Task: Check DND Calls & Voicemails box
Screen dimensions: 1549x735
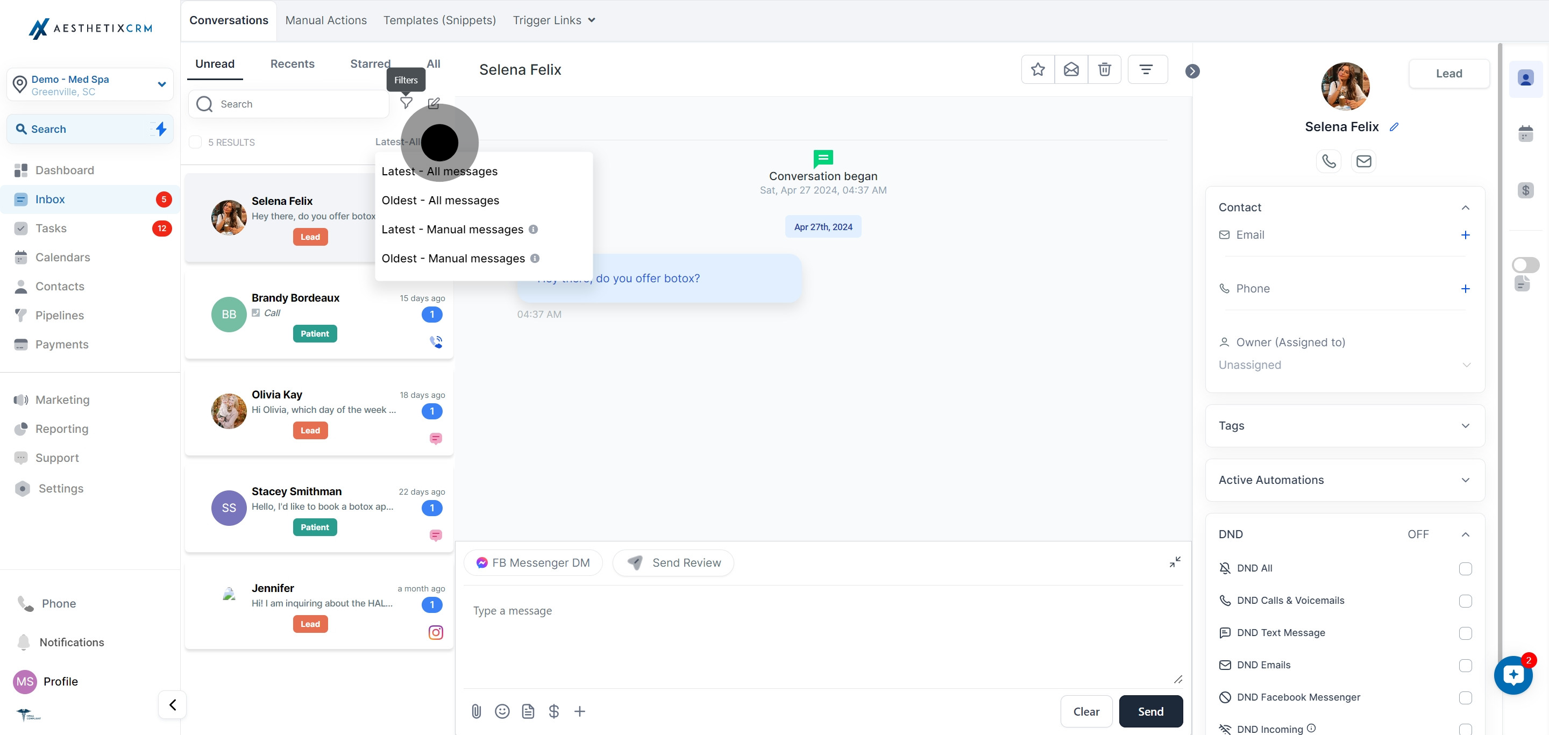Action: [x=1465, y=601]
